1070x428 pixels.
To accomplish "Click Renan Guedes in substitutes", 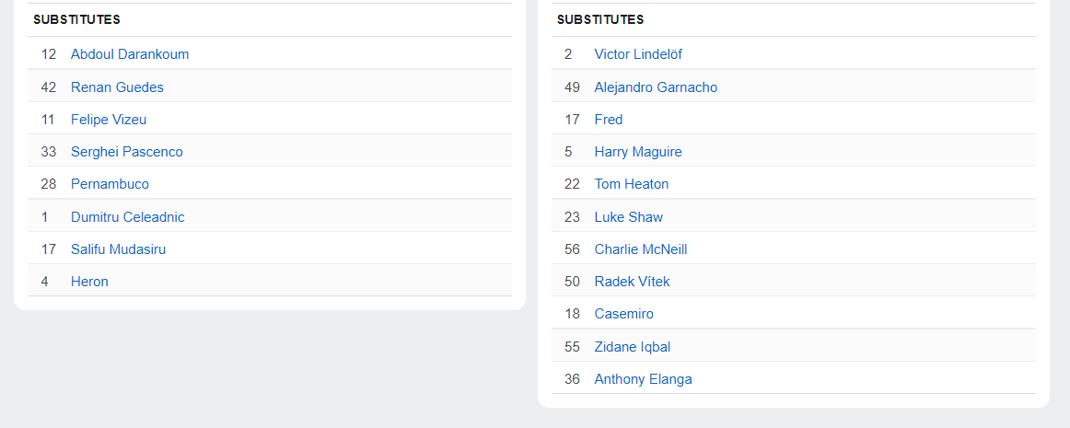I will pos(117,87).
